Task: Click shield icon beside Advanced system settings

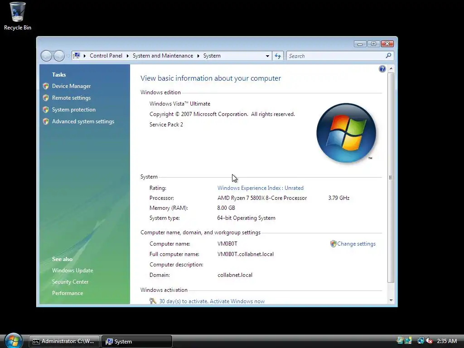Action: click(46, 121)
